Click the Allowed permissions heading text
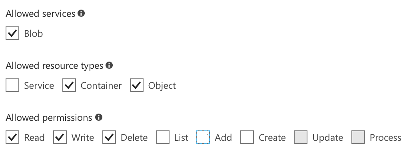The width and height of the screenshot is (415, 156). pos(49,118)
